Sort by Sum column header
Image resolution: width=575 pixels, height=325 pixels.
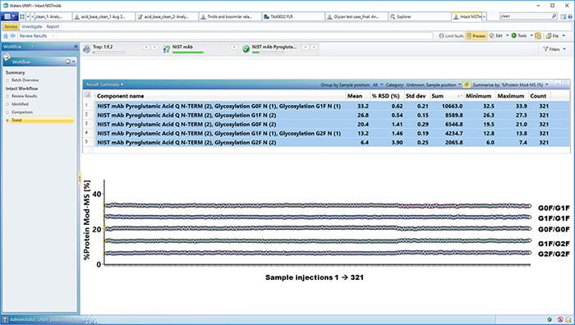[447, 96]
